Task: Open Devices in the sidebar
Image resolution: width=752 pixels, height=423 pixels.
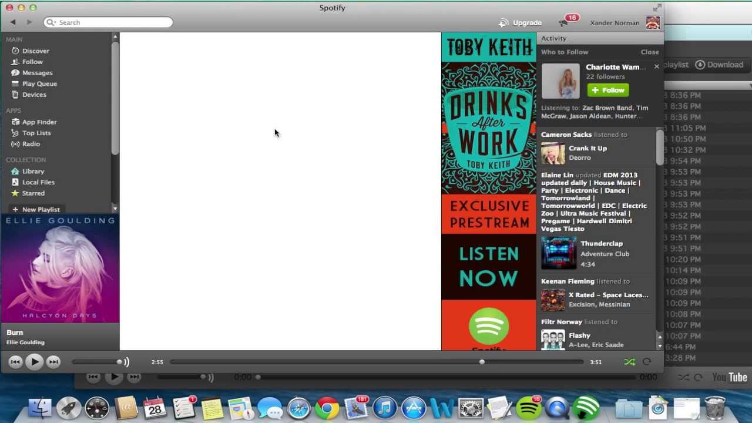Action: pyautogui.click(x=34, y=95)
